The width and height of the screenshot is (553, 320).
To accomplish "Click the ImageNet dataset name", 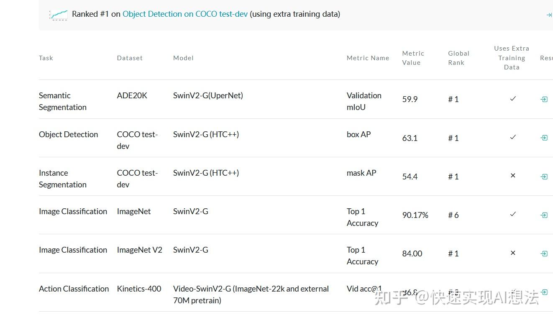I will [x=134, y=211].
